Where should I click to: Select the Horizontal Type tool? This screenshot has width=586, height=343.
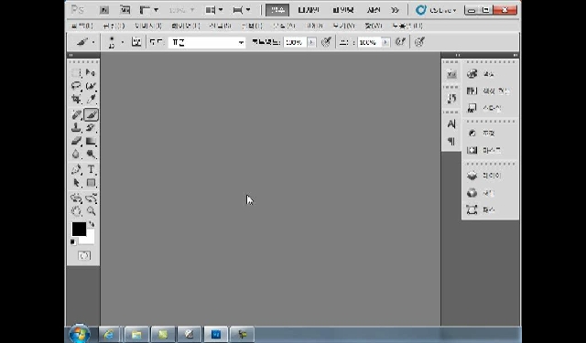point(91,169)
